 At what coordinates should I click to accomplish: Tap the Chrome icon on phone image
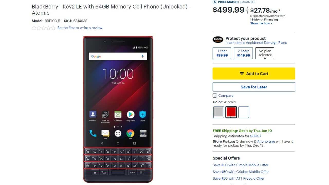pyautogui.click(x=130, y=133)
